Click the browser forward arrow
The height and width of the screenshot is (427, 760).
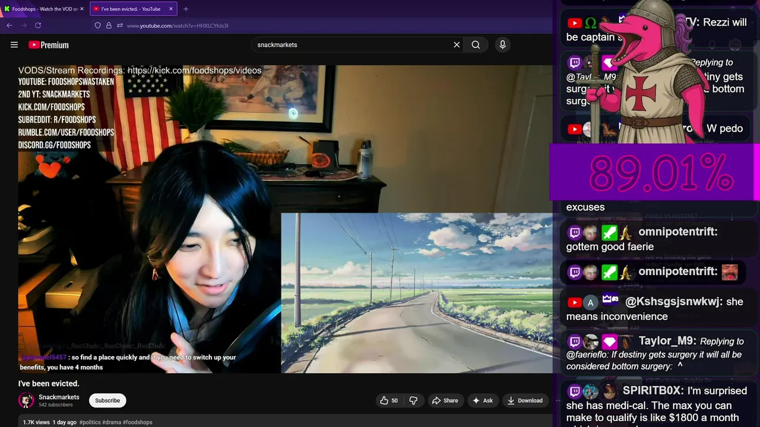click(24, 26)
